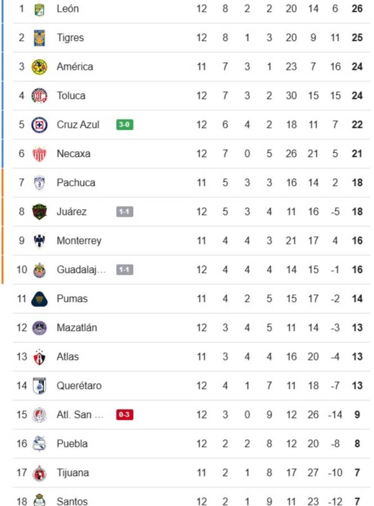Click the Puebla team name
Viewport: 374px width, 506px height.
72,444
